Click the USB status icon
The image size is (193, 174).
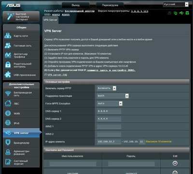point(181,13)
